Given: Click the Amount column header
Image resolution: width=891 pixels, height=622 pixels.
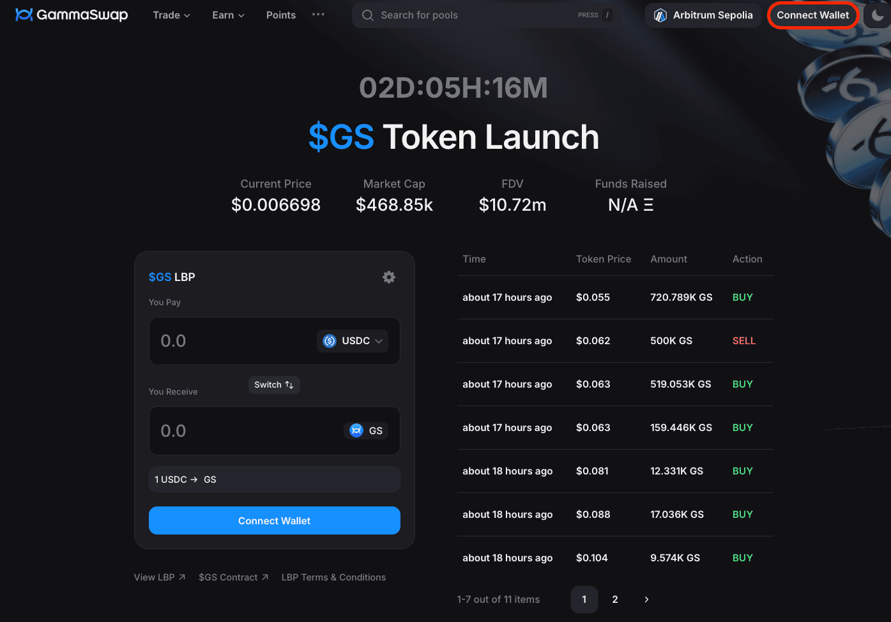Looking at the screenshot, I should point(669,259).
